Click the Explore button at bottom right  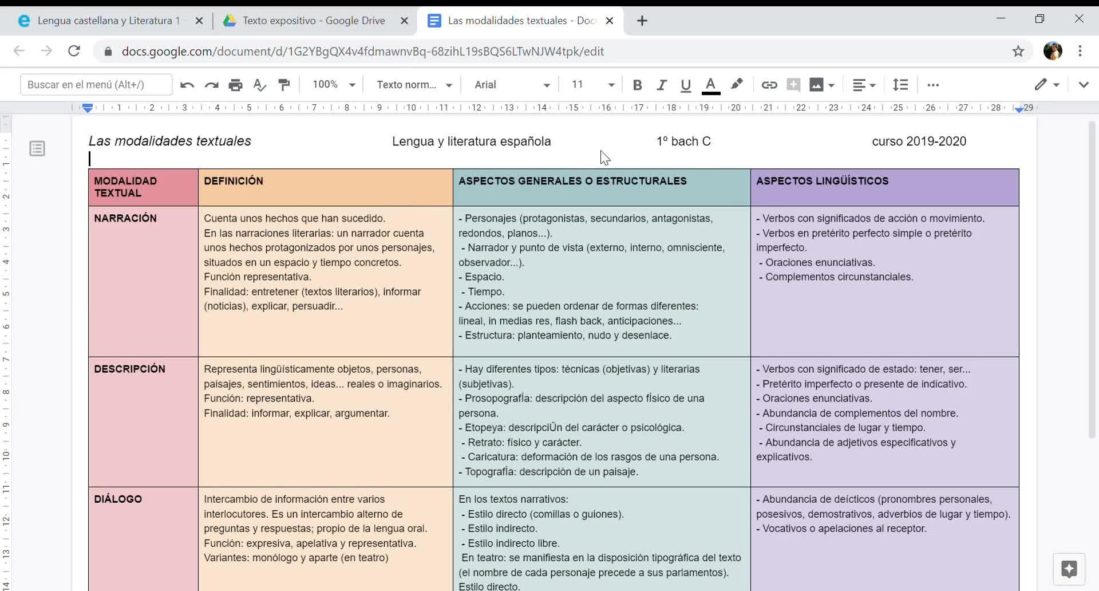(1069, 569)
